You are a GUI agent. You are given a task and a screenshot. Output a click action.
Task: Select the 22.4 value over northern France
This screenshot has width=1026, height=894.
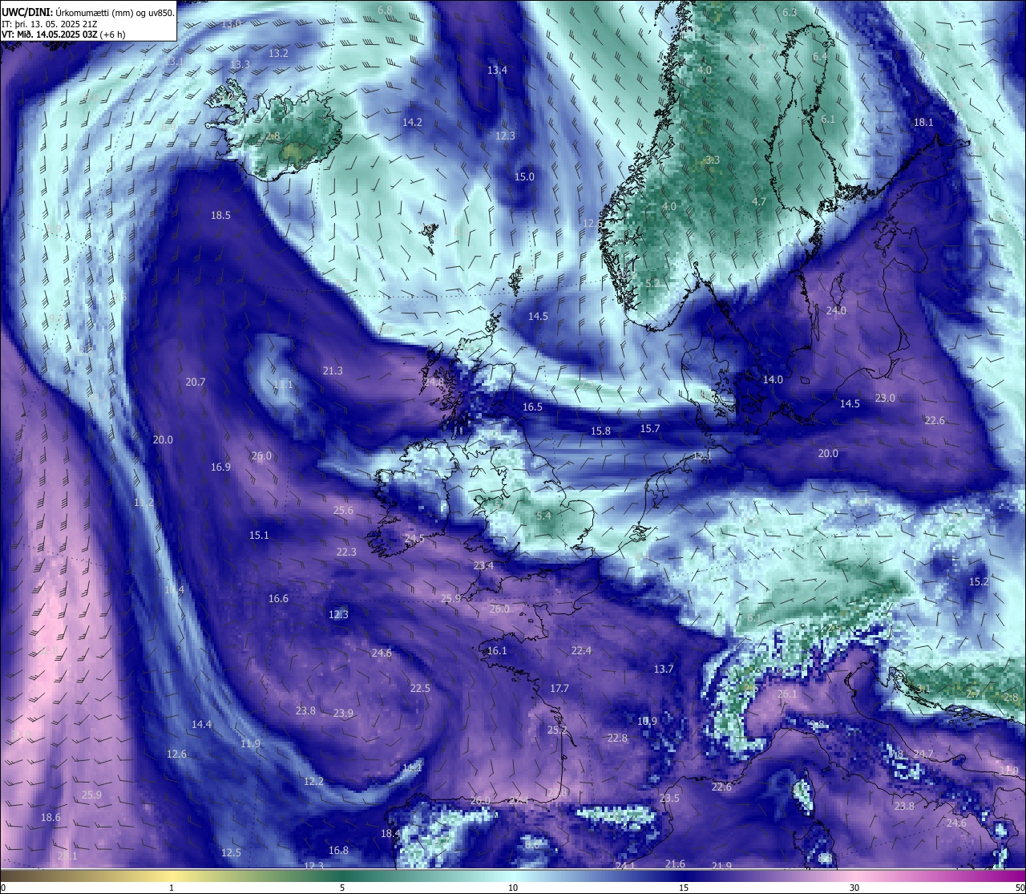[x=581, y=651]
